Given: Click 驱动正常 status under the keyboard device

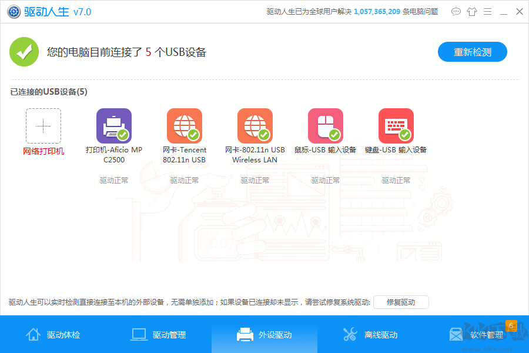Looking at the screenshot, I should 396,181.
